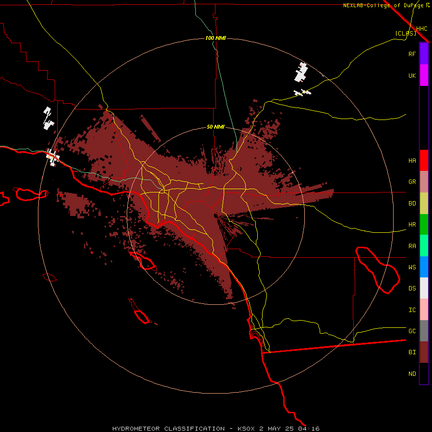Click the GR legend label
432x432 pixels.
pos(412,182)
